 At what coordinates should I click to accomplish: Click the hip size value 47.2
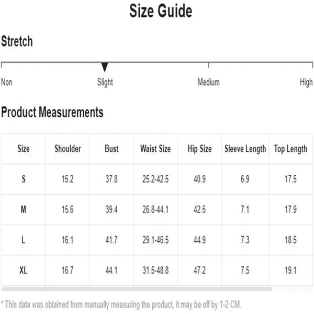pyautogui.click(x=199, y=270)
